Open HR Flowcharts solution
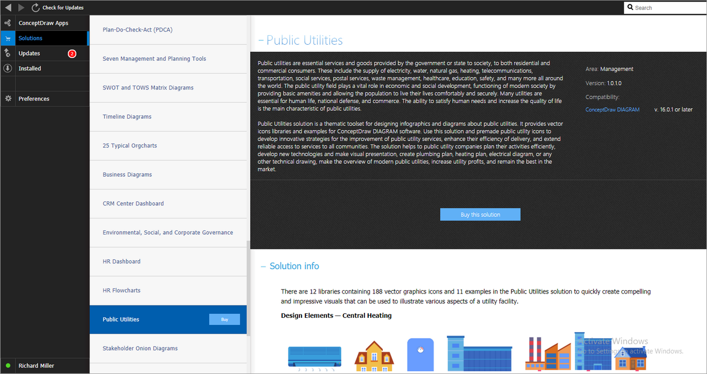The image size is (707, 374). click(x=168, y=291)
